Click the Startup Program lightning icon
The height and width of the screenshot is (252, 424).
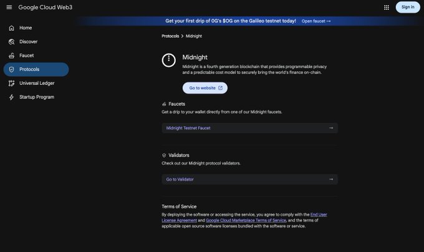pyautogui.click(x=11, y=97)
